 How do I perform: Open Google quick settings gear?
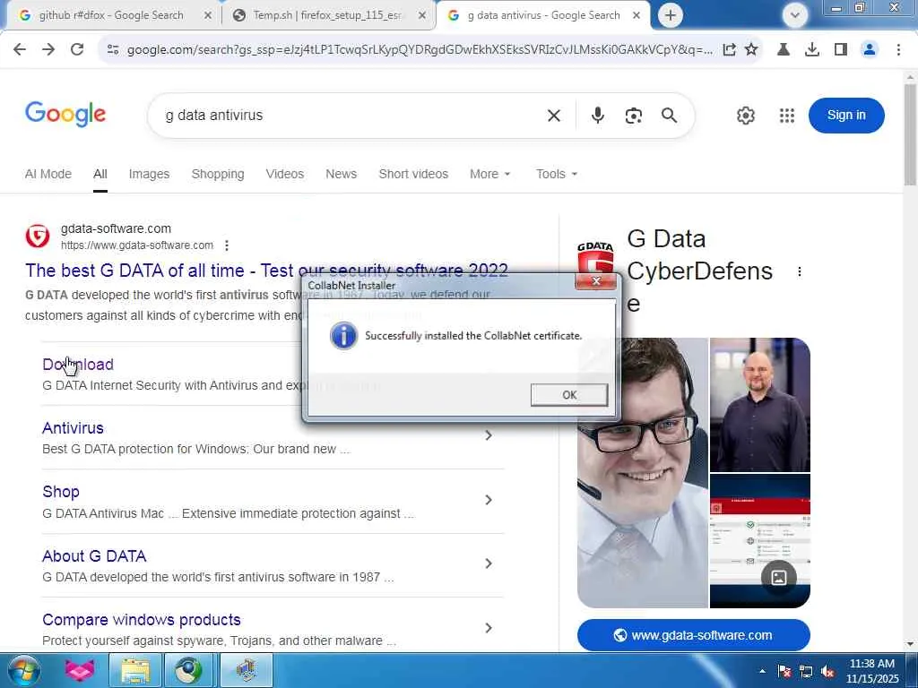click(745, 116)
